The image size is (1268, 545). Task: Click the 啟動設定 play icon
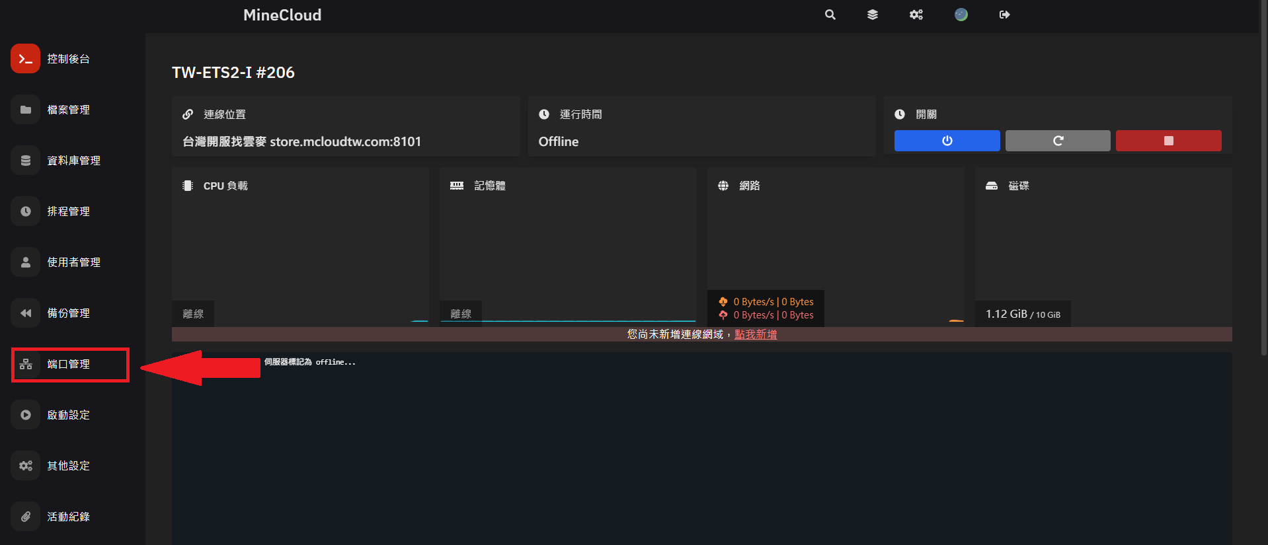25,415
